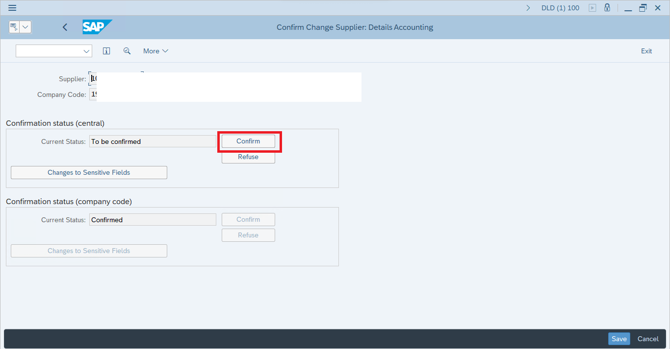Confirm the central confirmation status
The width and height of the screenshot is (670, 349).
tap(248, 141)
